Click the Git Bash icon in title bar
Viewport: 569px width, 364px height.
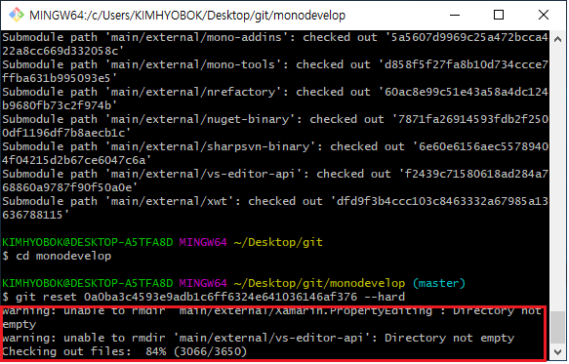pos(17,15)
